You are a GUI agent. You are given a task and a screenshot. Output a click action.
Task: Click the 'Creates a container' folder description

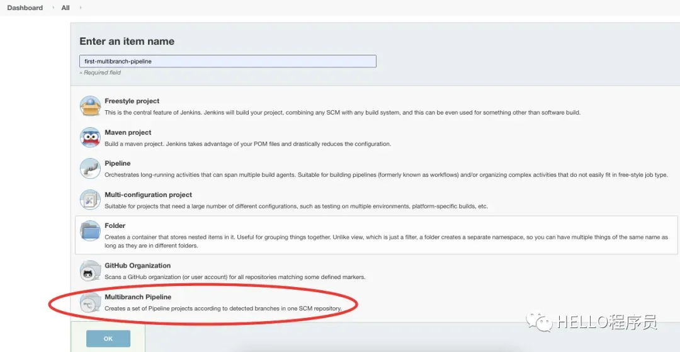(387, 241)
